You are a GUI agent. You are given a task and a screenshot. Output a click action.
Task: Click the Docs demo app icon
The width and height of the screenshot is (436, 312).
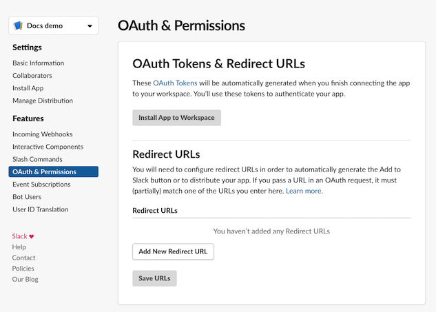click(x=18, y=25)
